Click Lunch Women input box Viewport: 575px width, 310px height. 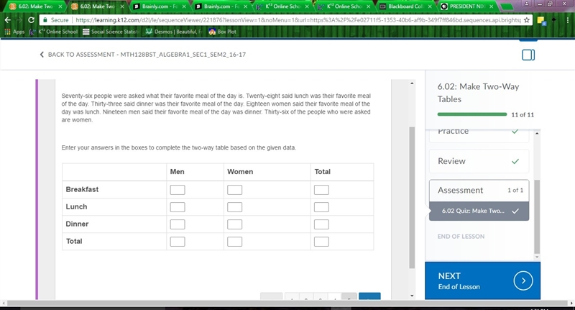(x=235, y=207)
